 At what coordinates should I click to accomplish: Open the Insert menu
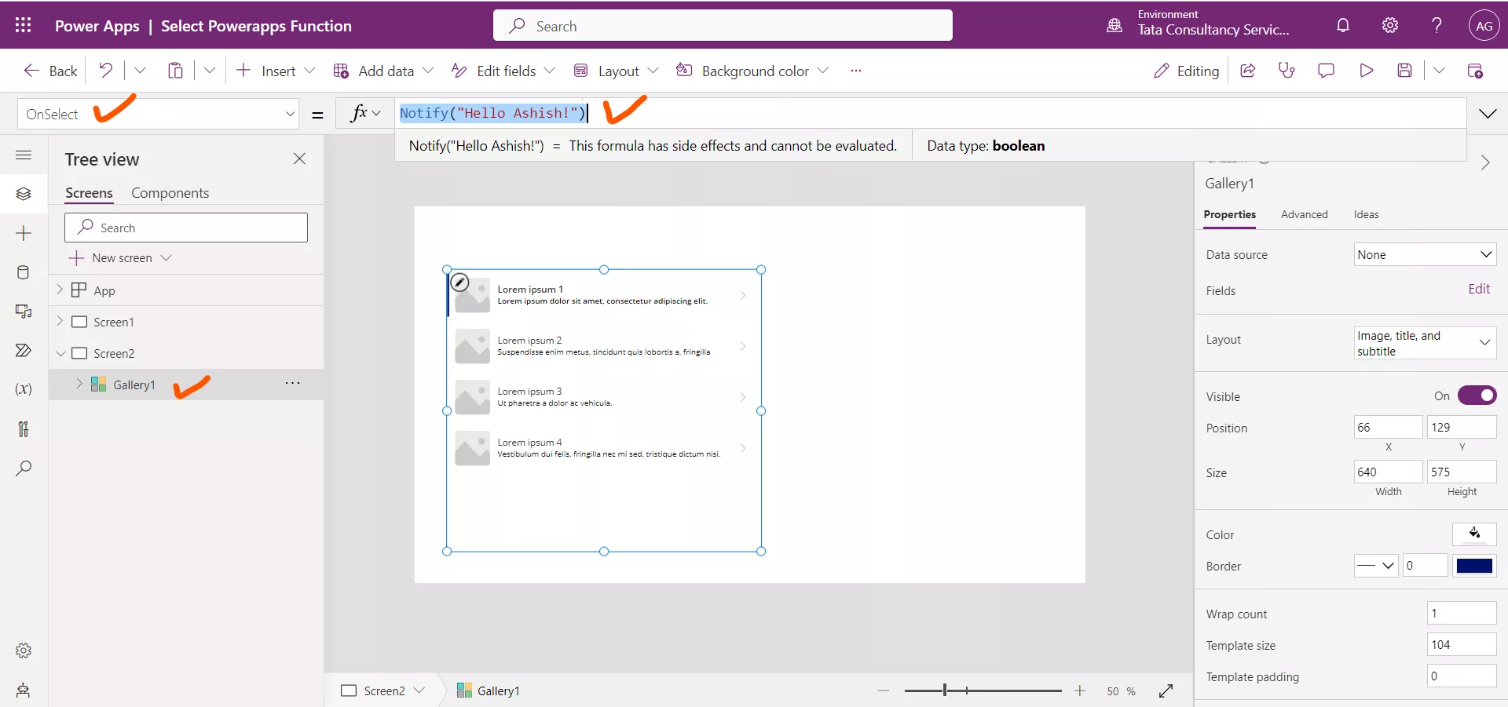point(276,71)
